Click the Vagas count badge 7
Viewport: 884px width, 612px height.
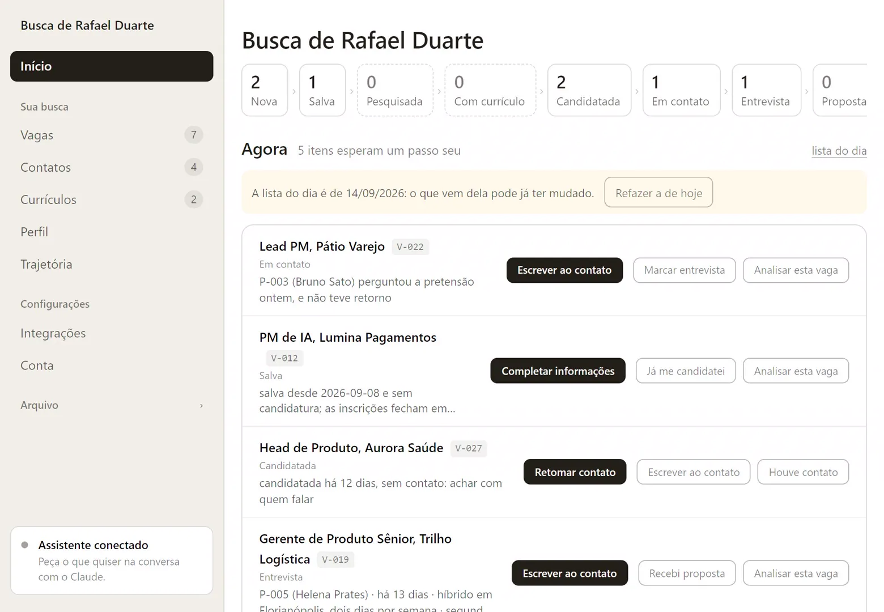coord(194,135)
